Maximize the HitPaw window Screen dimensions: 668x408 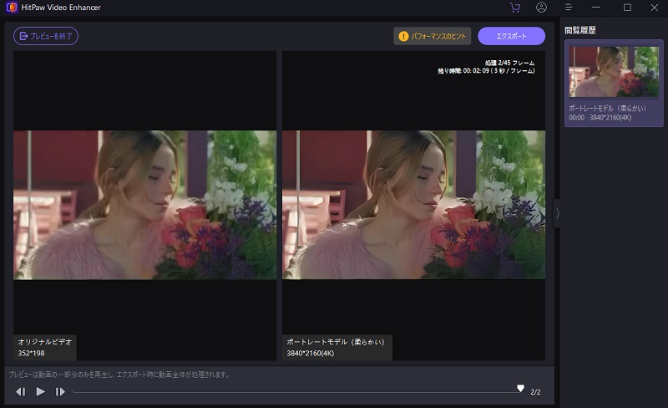click(627, 8)
